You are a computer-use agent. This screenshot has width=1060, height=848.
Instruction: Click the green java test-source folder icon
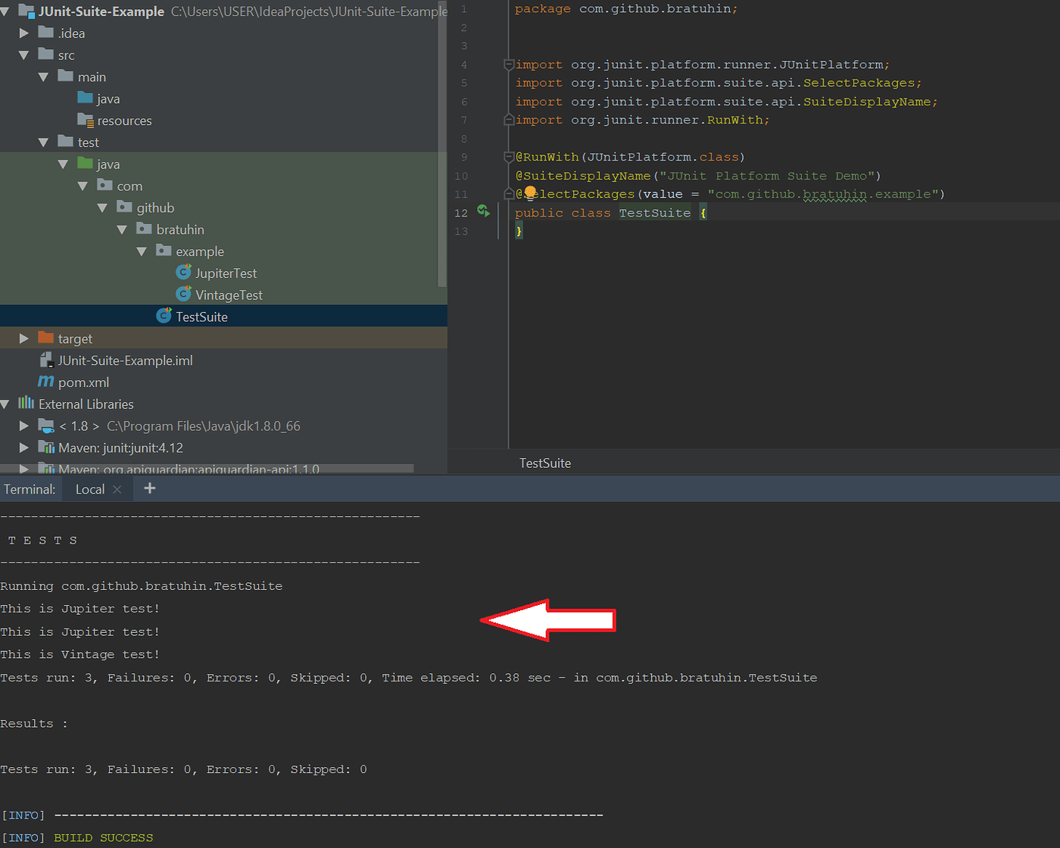click(x=86, y=164)
